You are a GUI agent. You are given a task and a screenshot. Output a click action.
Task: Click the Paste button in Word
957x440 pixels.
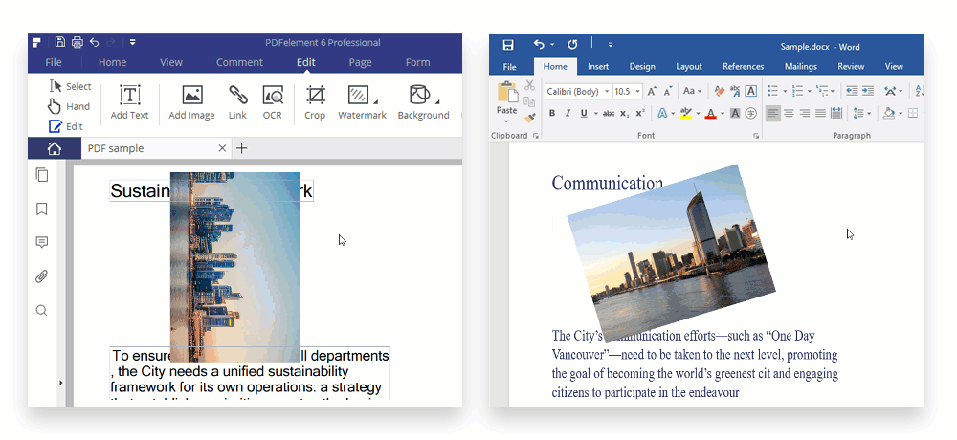click(506, 100)
